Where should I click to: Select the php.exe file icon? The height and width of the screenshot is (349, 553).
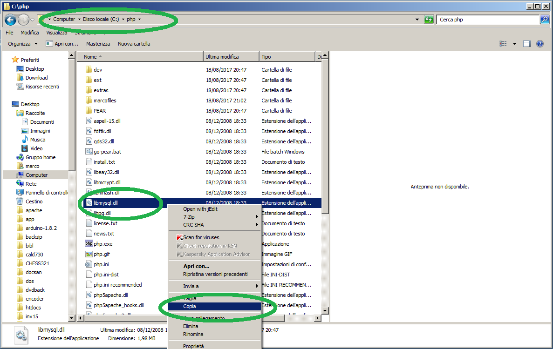coord(89,244)
